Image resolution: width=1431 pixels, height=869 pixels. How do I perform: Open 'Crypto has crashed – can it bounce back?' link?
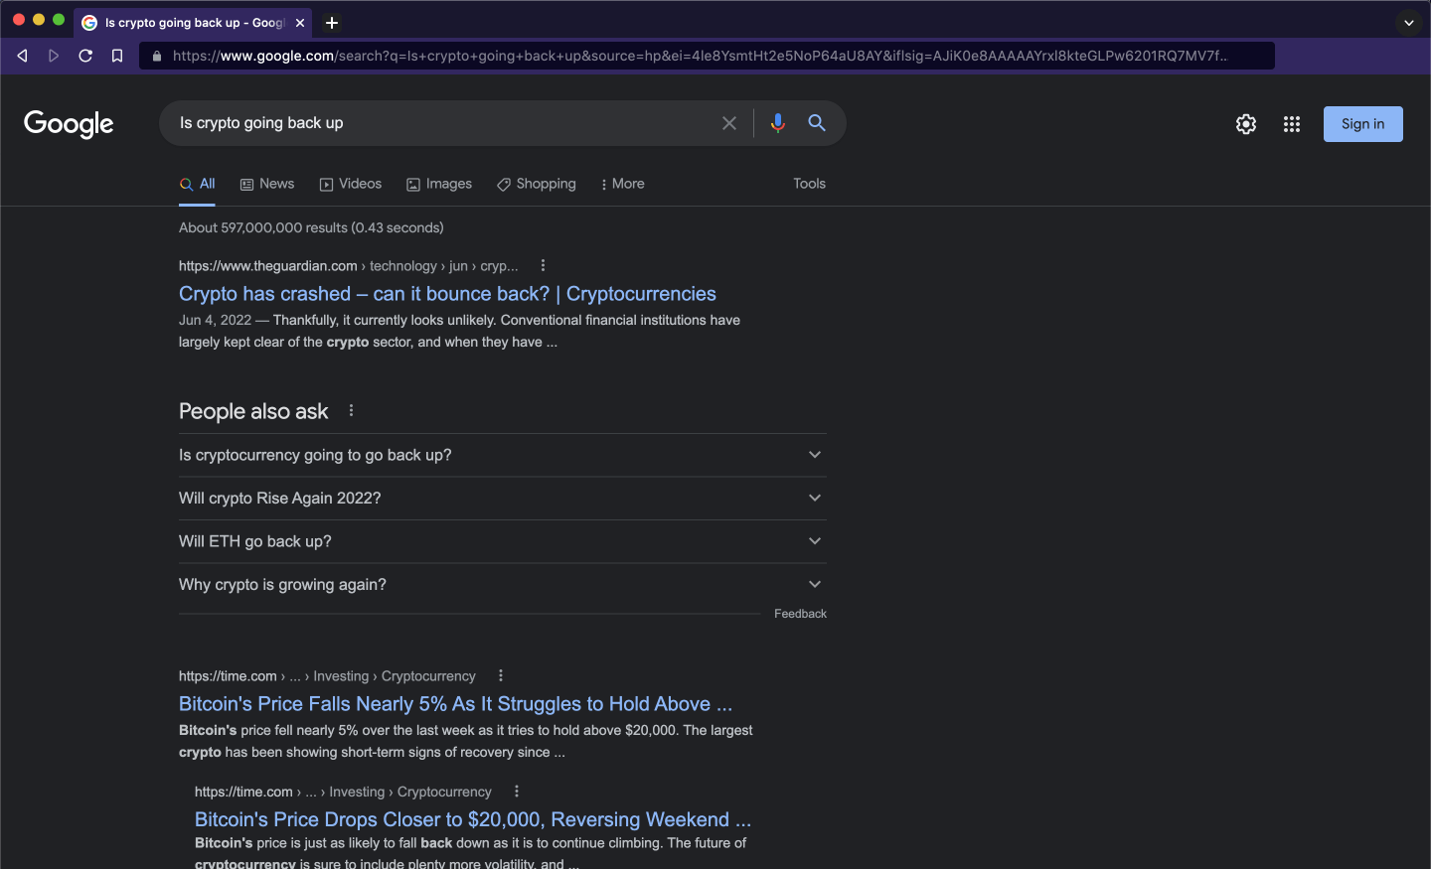click(447, 294)
